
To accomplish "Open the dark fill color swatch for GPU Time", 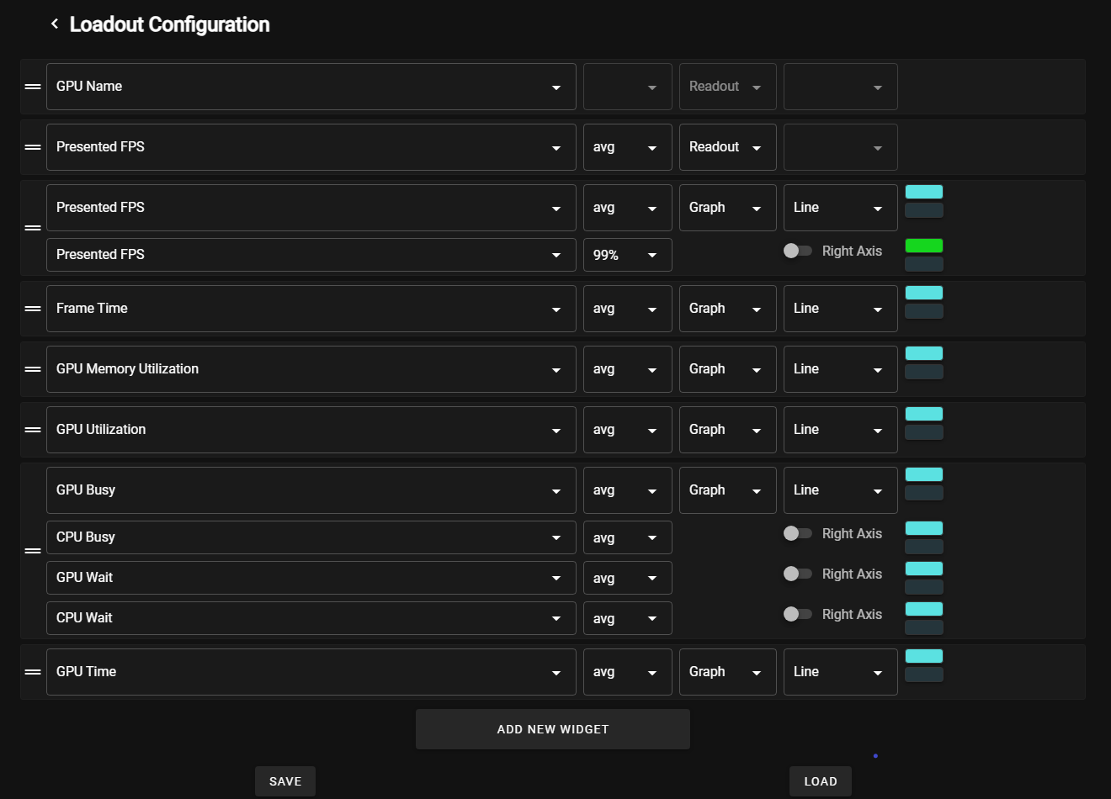I will [x=924, y=675].
